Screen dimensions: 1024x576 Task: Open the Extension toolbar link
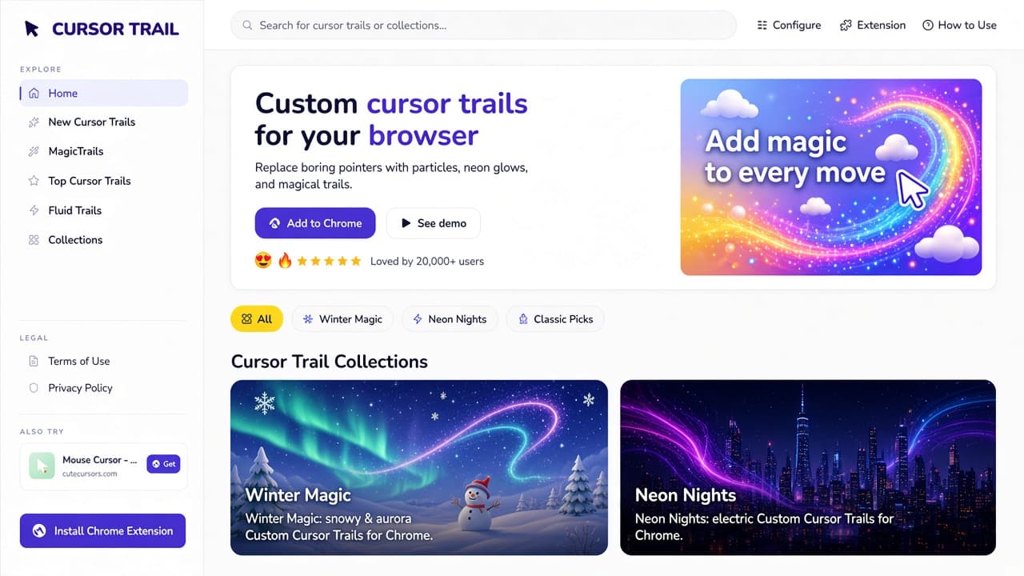pyautogui.click(x=873, y=26)
